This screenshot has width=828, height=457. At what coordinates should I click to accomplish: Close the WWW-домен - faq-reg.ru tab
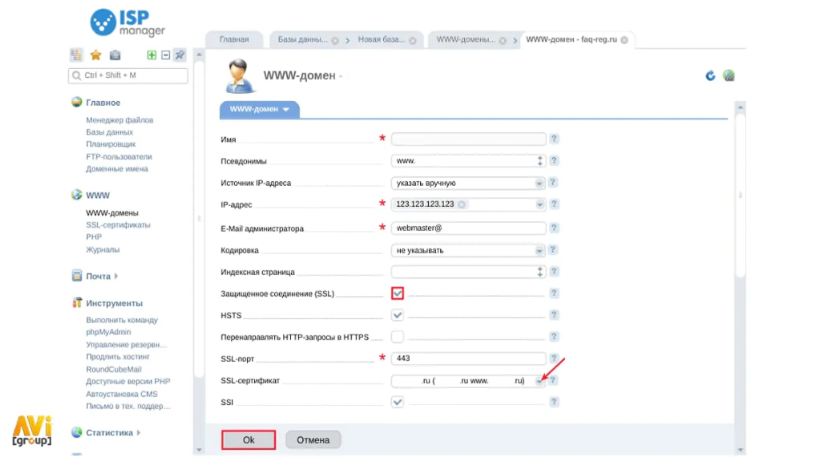coord(624,40)
